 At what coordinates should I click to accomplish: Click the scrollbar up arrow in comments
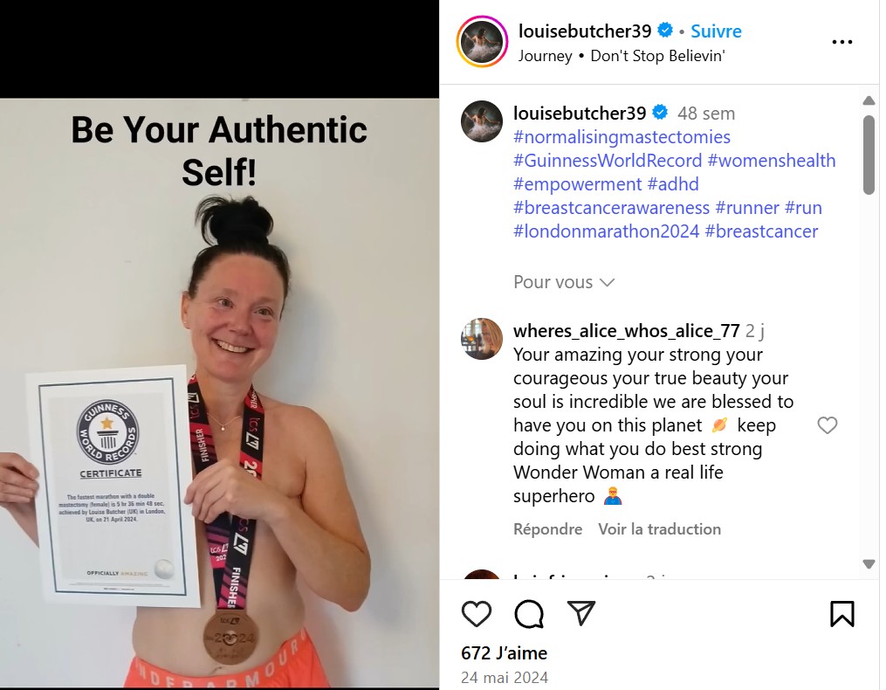pos(869,101)
